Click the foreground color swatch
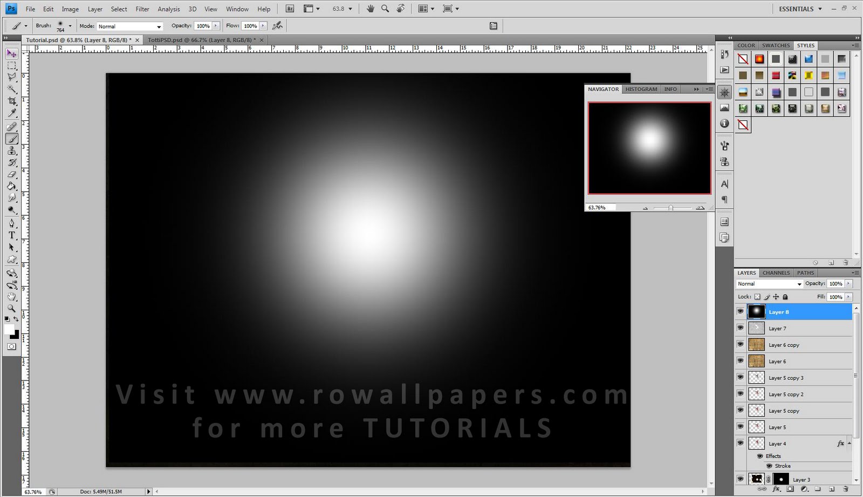The image size is (863, 497). [x=9, y=329]
